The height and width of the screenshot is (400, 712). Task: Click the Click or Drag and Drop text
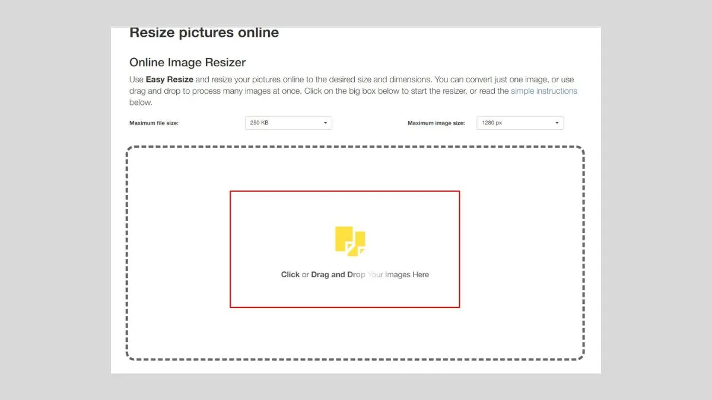point(354,274)
